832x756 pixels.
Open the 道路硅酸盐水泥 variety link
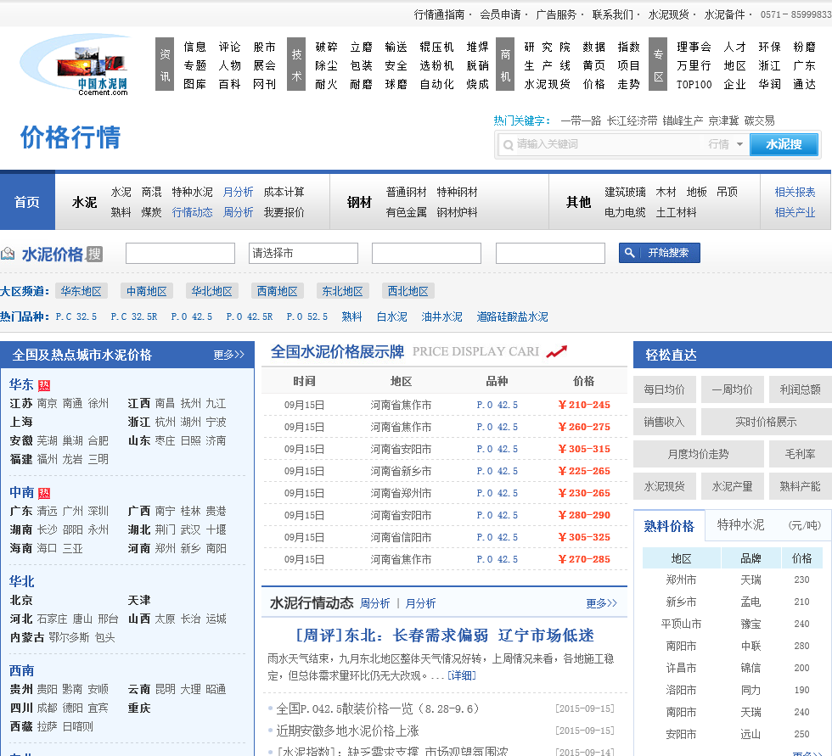click(512, 316)
